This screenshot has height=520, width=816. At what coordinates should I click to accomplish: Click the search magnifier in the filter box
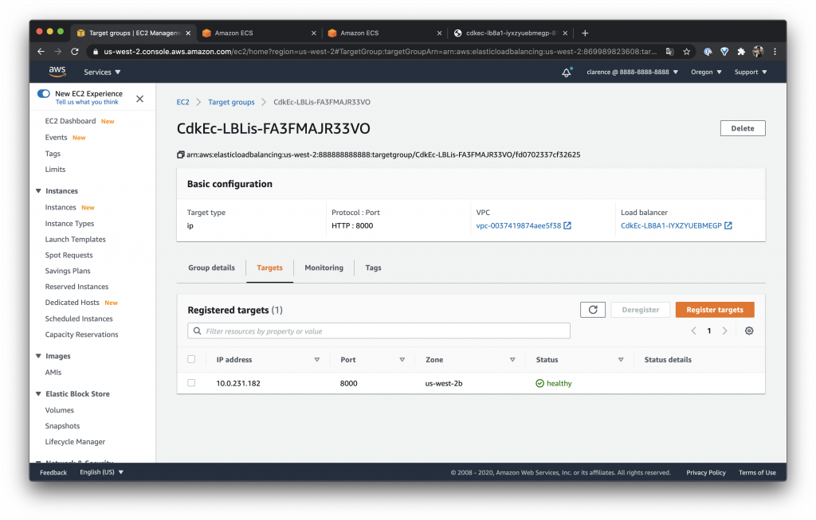click(x=198, y=330)
